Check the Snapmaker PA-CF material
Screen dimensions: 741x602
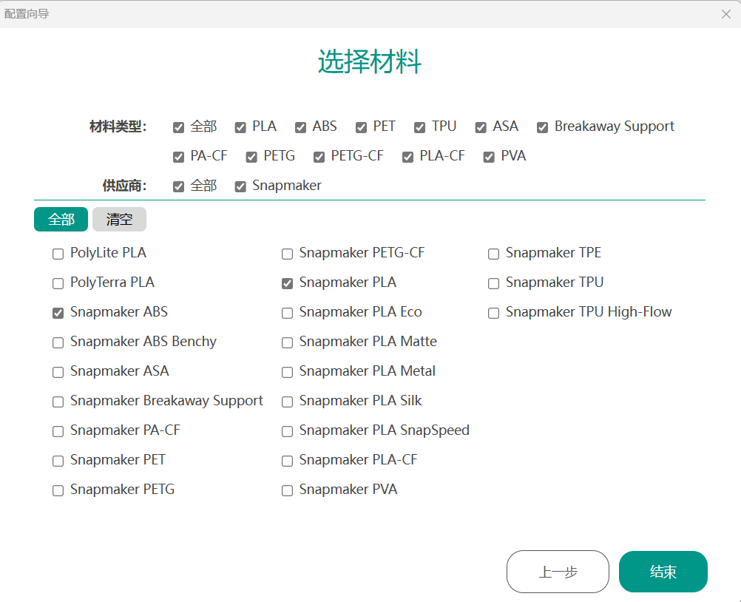pyautogui.click(x=58, y=431)
